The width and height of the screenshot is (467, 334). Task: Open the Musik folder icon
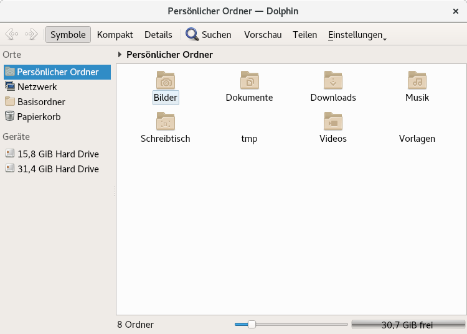pos(417,80)
